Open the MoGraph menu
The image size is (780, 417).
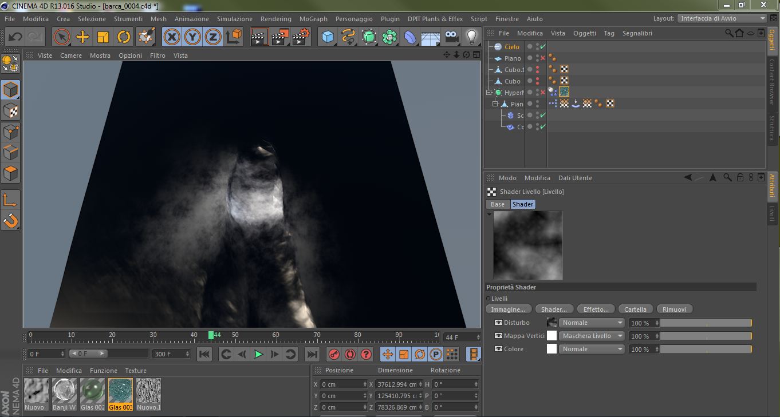pos(313,19)
